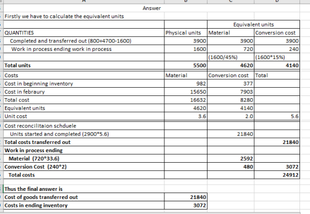This screenshot has height=214, width=310.
Task: Select the 'Equivalent units' header cell
Action: pyautogui.click(x=254, y=24)
